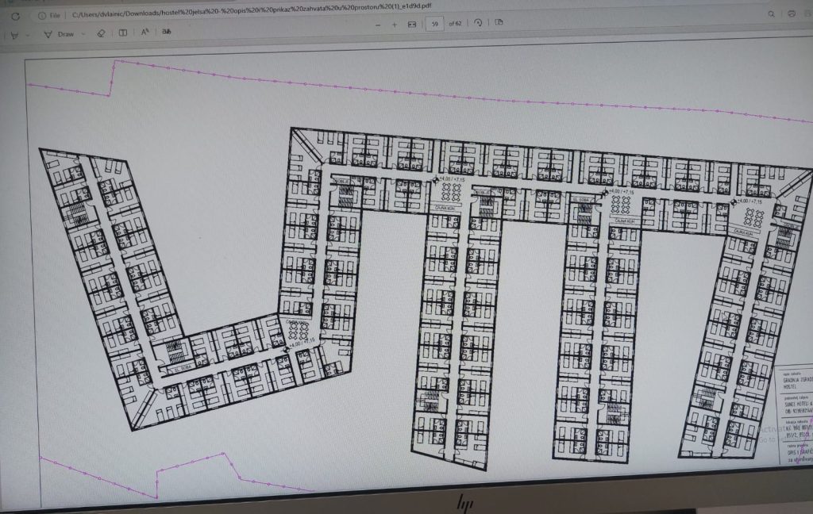Toggle the Fit to width icon
Screen dimensions: 813x514
[412, 25]
